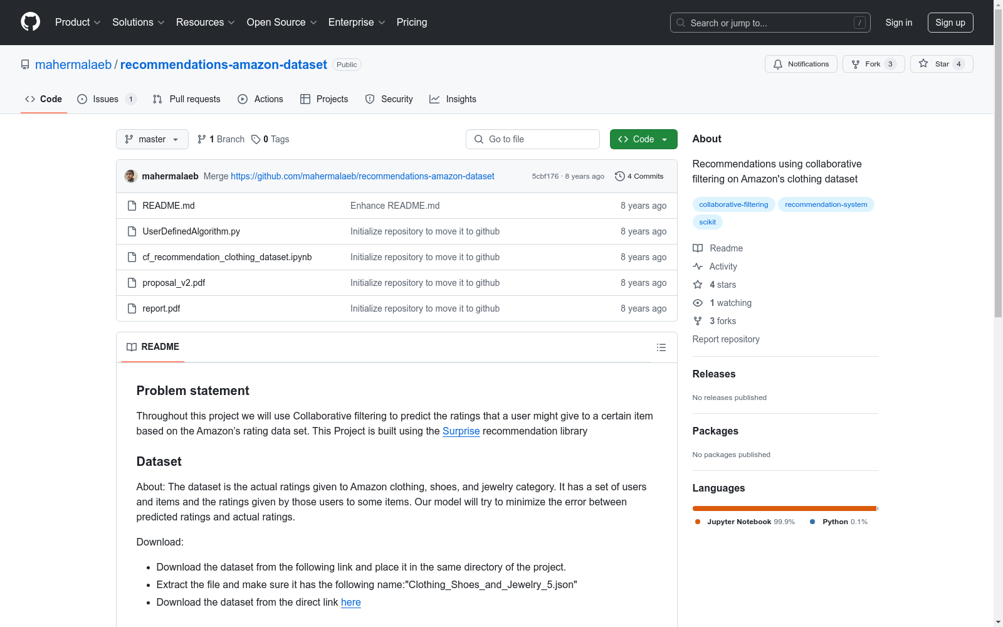Click the file icon beside README.md
Viewport: 1003px width, 627px height.
click(x=132, y=206)
